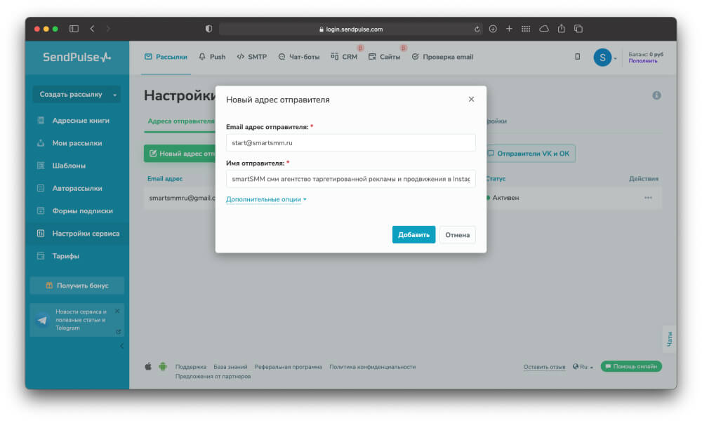Click the Android app icon in footer
The height and width of the screenshot is (423, 702).
163,367
